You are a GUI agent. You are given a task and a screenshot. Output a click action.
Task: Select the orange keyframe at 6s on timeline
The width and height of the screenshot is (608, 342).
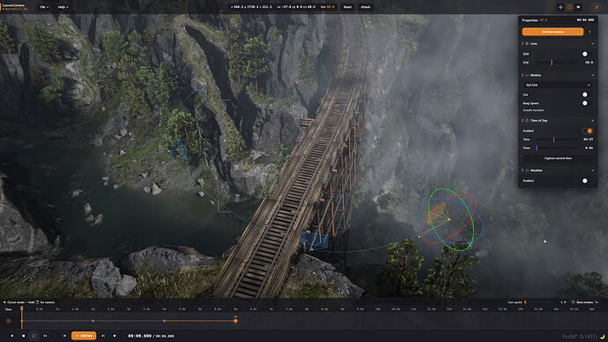coord(235,321)
